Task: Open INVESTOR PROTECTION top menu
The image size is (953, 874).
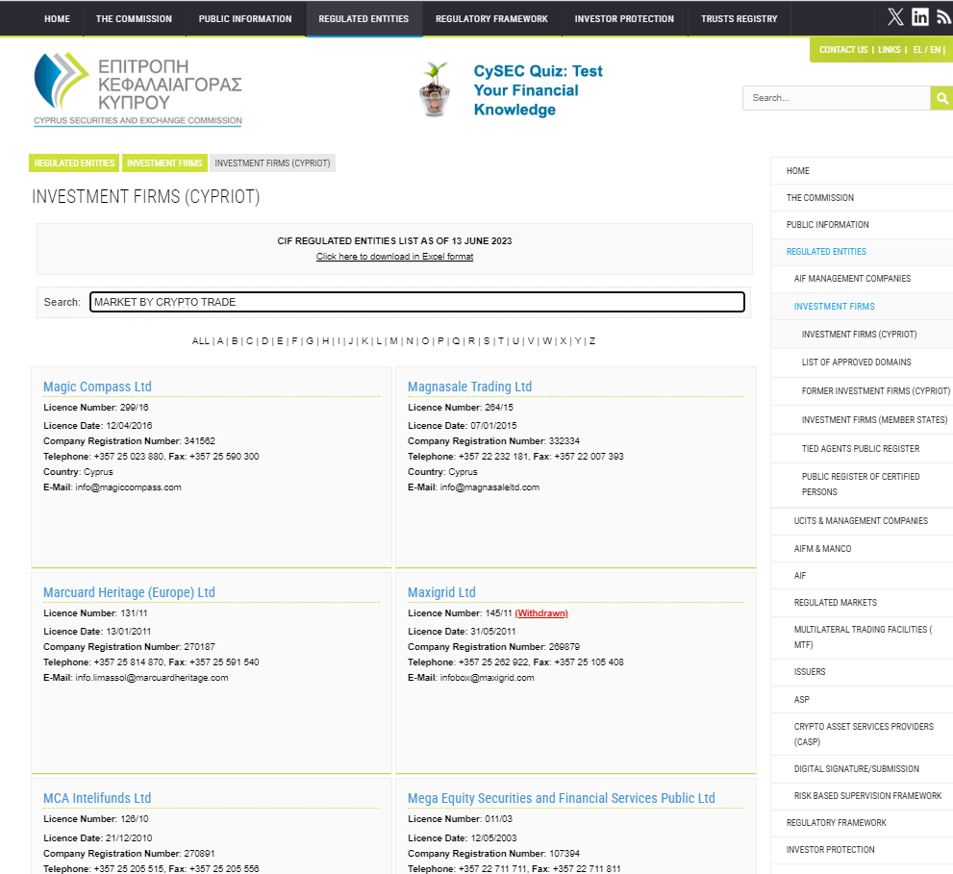Action: click(x=624, y=19)
